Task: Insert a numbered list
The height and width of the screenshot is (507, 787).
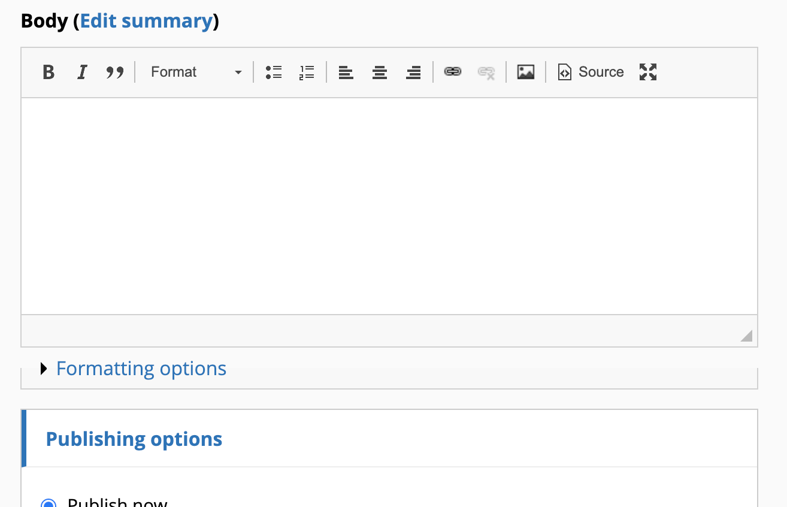Action: coord(306,72)
